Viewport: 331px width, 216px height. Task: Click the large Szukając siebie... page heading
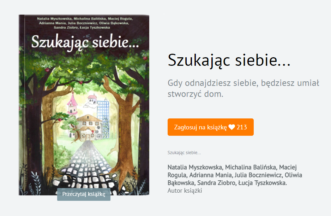[x=229, y=60]
